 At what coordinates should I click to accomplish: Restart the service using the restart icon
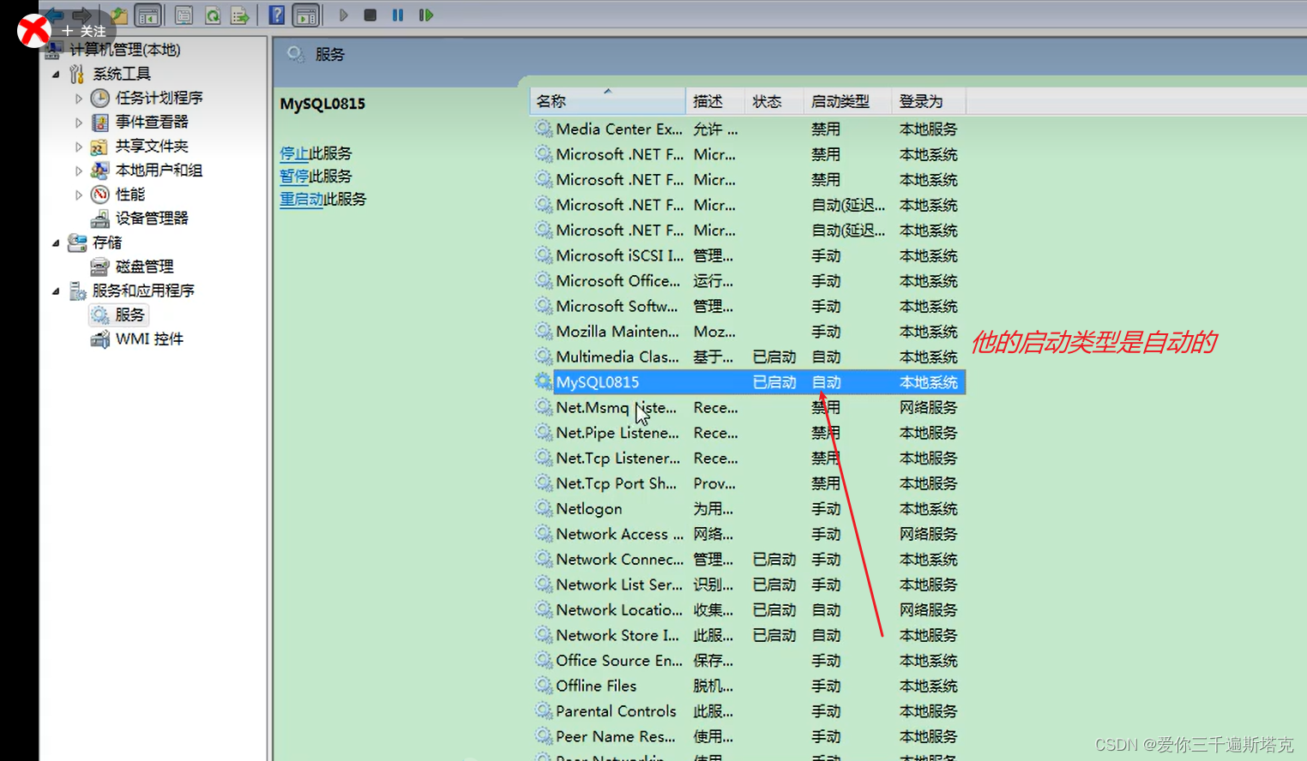[x=425, y=15]
